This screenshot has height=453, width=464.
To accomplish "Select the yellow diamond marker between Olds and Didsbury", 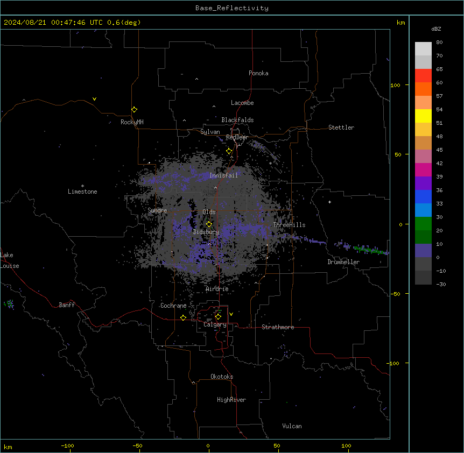I will pyautogui.click(x=209, y=224).
